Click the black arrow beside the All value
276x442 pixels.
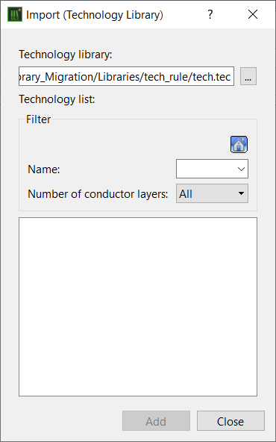(241, 193)
